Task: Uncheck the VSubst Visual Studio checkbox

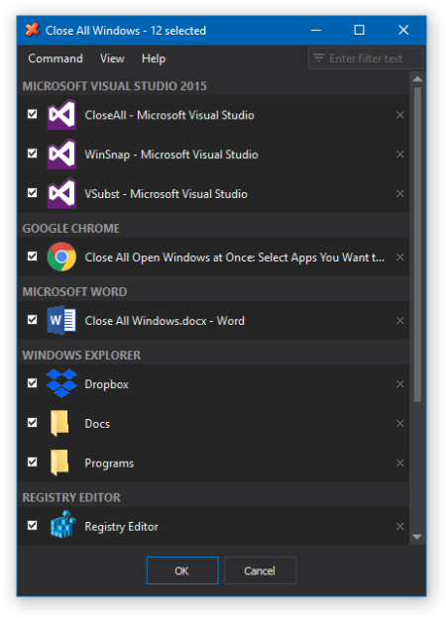Action: tap(33, 193)
